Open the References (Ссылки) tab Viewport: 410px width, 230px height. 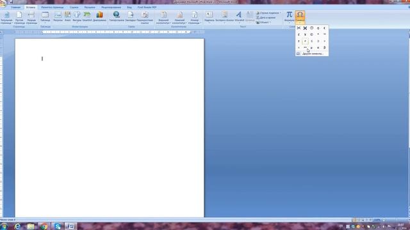coord(74,7)
